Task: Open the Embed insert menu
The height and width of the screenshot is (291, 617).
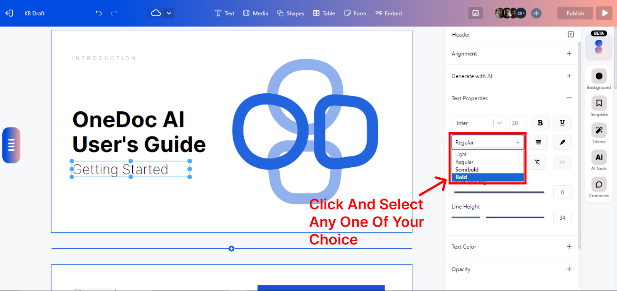Action: point(389,13)
